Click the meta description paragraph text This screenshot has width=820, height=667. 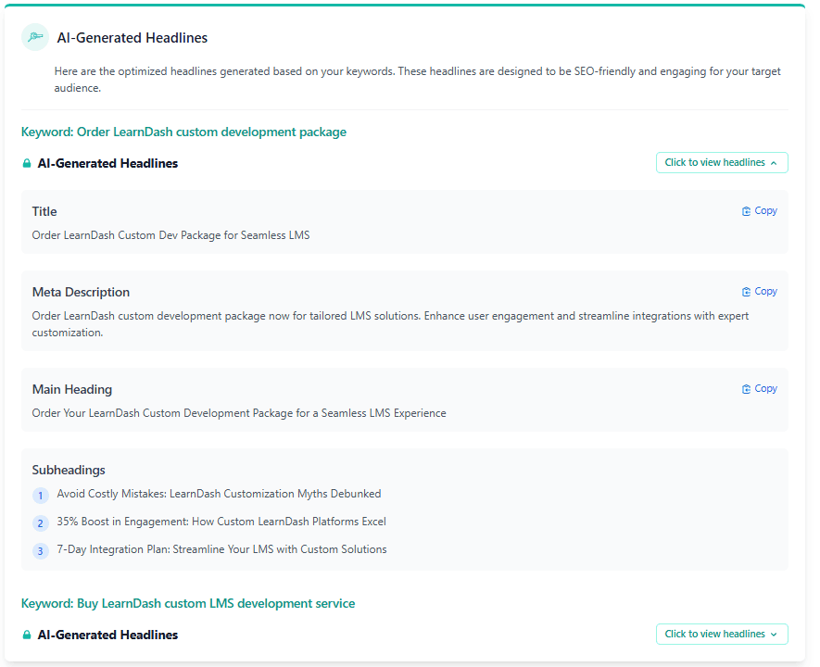(390, 324)
